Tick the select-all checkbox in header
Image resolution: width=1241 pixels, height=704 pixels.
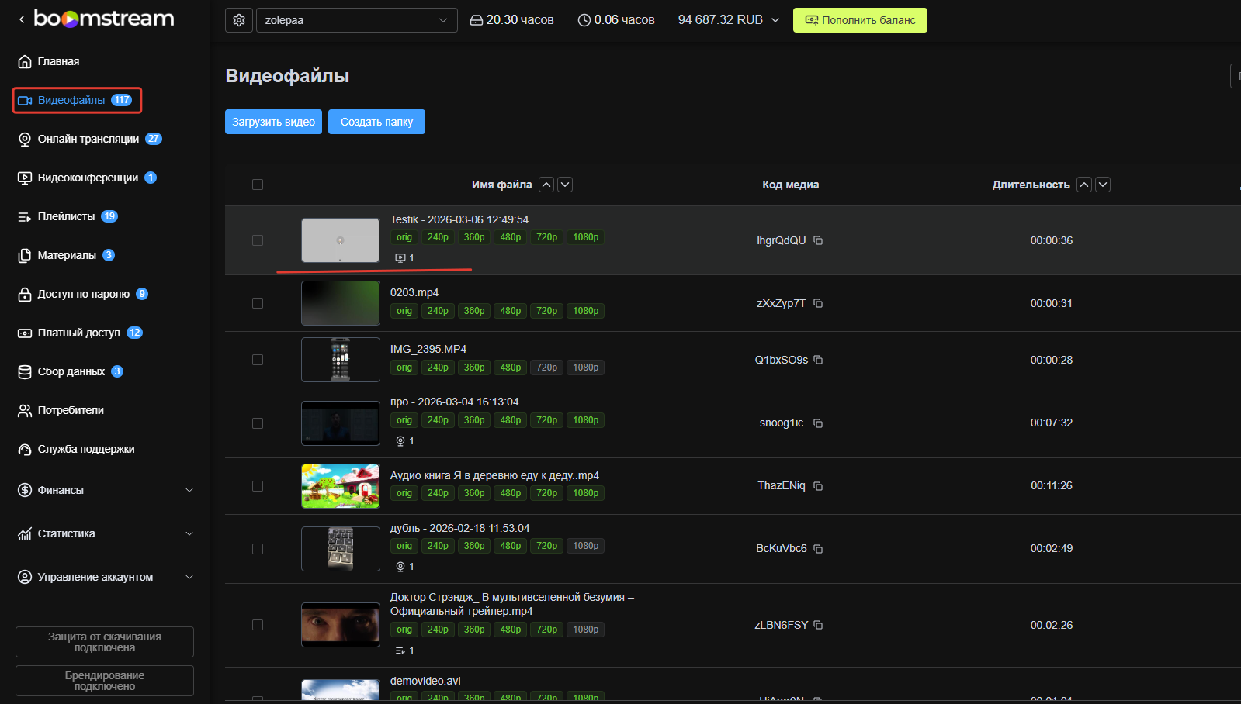[258, 185]
